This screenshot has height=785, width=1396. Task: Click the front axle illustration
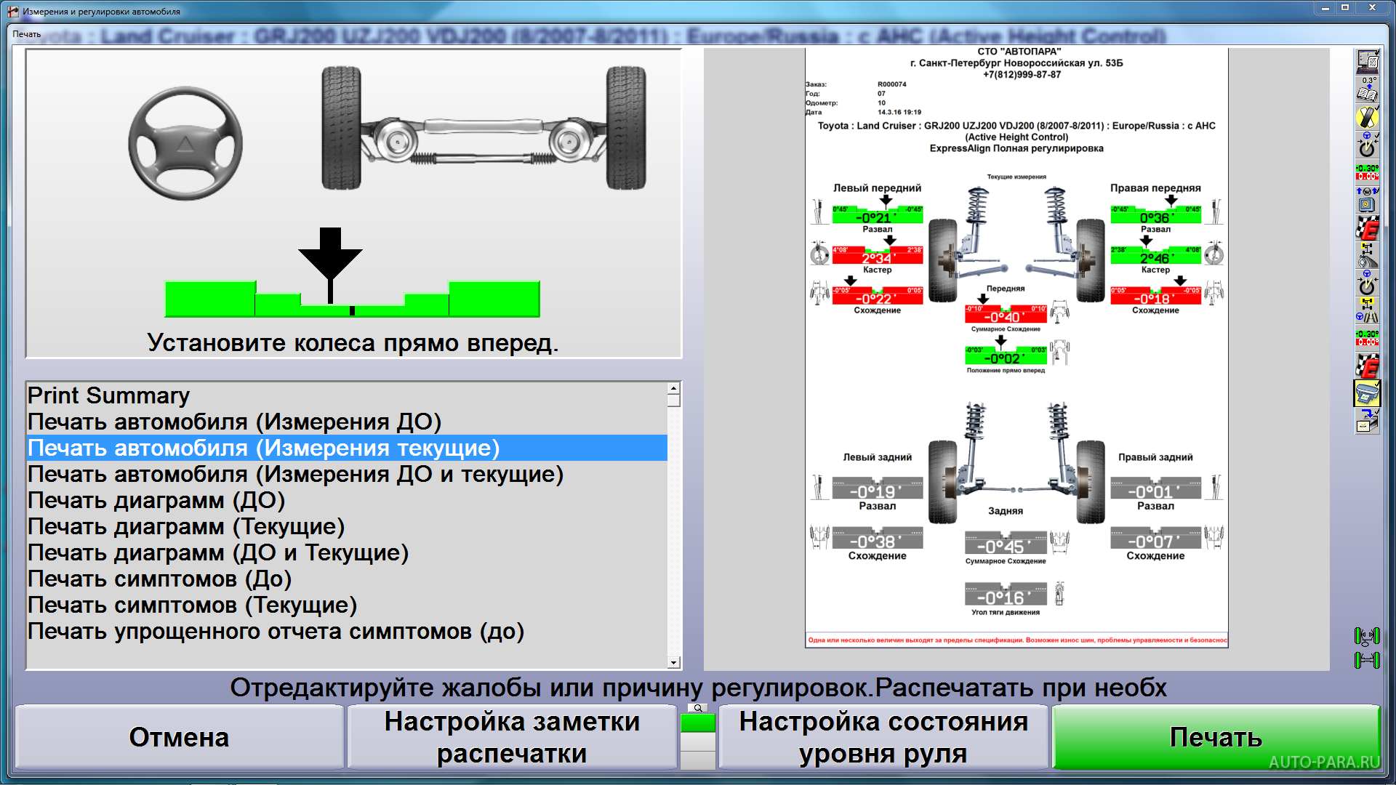point(484,127)
